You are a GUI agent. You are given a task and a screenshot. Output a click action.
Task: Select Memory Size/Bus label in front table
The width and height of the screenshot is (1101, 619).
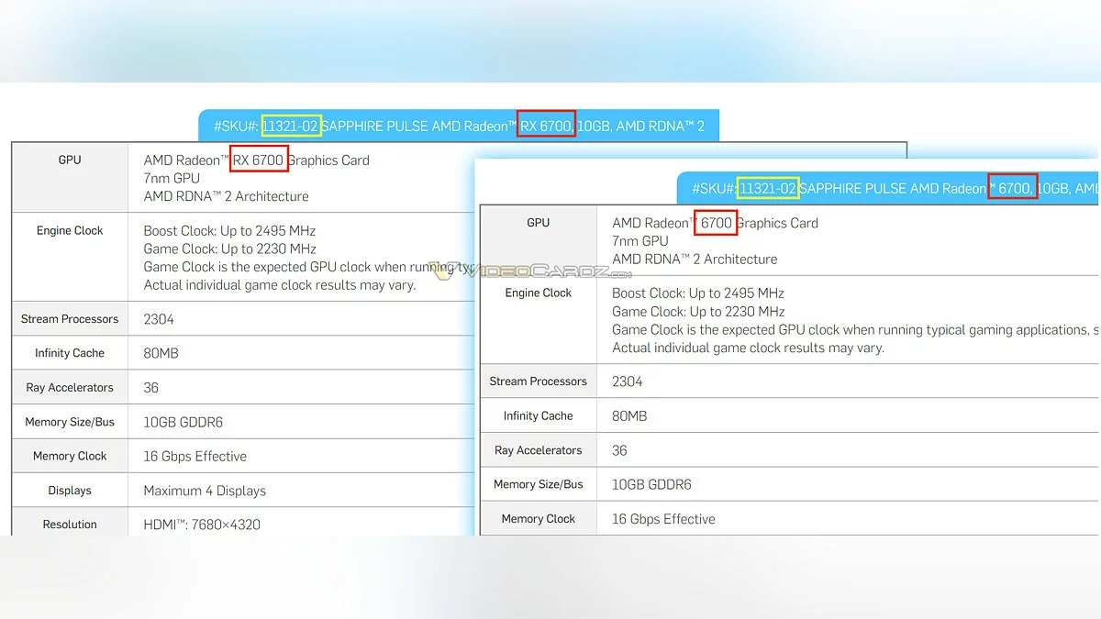click(x=539, y=484)
